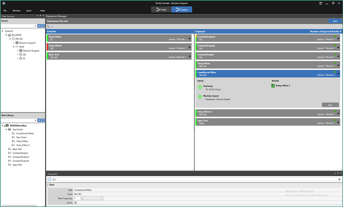Open the Window menu
Viewport: 343px width, 207px height.
point(17,11)
